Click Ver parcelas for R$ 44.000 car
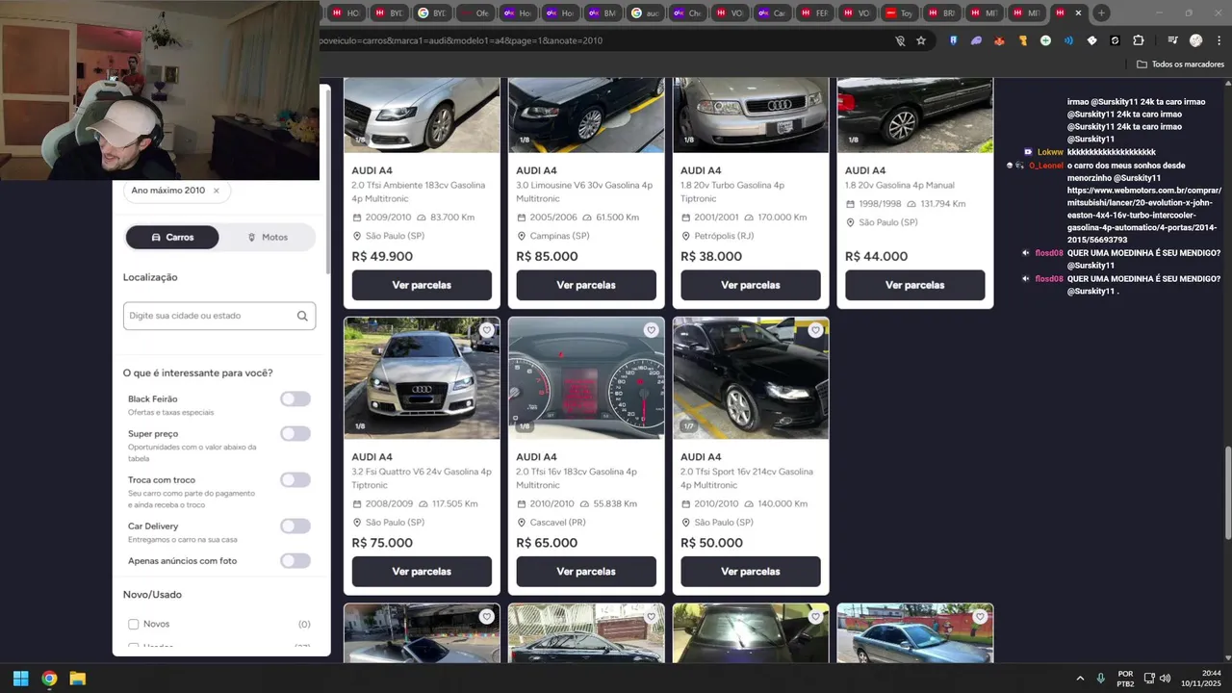The height and width of the screenshot is (693, 1232). [915, 285]
